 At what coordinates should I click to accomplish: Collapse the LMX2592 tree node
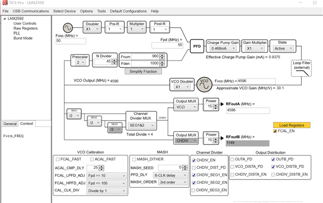coord(5,19)
